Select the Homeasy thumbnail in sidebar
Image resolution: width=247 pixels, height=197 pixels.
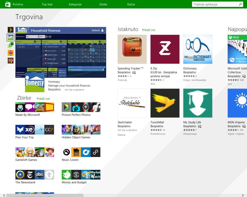(11, 37)
